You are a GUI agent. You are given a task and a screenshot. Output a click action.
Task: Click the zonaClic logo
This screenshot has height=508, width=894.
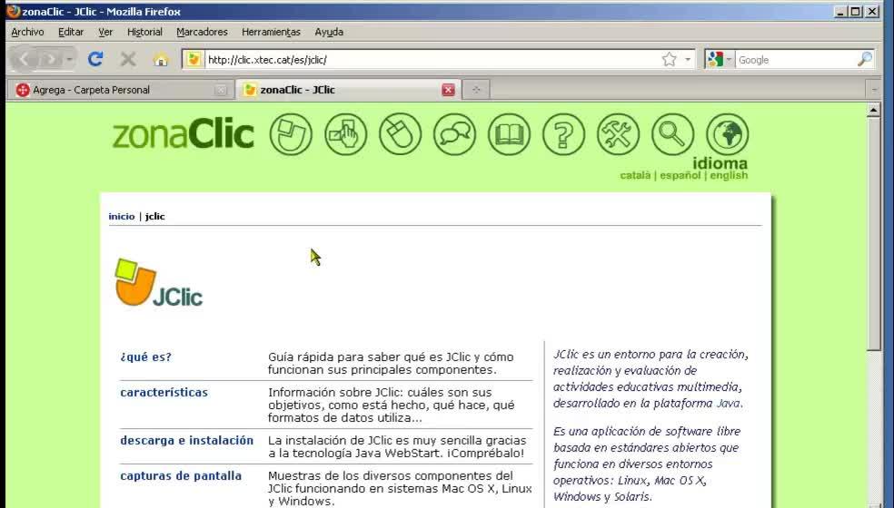[183, 134]
